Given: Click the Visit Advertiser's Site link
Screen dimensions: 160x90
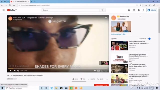Looking at the screenshot, I should (118, 34).
